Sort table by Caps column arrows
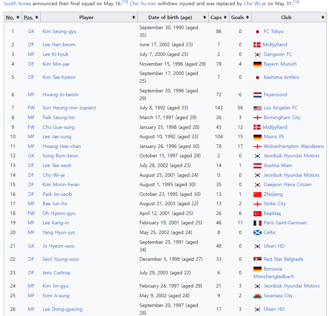This screenshot has height=316, width=329. [225, 17]
